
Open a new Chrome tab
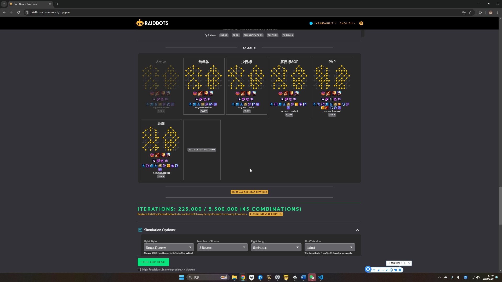click(x=57, y=4)
